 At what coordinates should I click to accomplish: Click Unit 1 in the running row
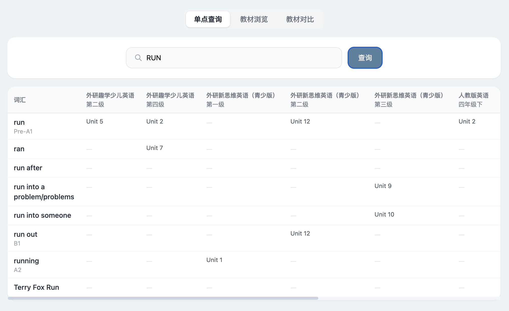[214, 260]
